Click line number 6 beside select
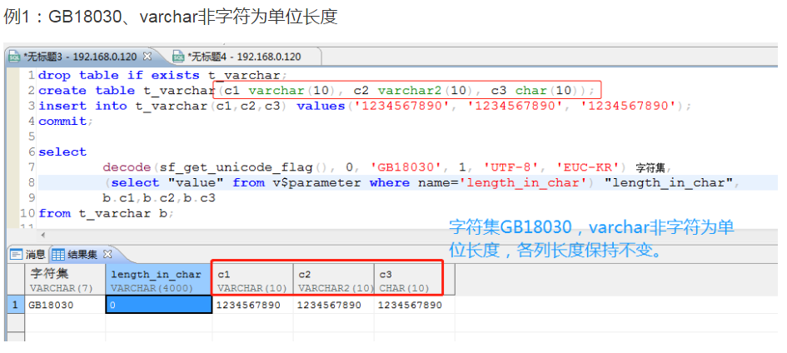 click(x=32, y=152)
